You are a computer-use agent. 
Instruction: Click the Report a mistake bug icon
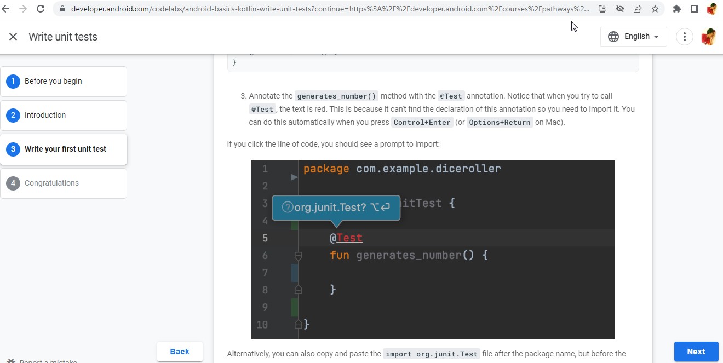[x=12, y=360]
